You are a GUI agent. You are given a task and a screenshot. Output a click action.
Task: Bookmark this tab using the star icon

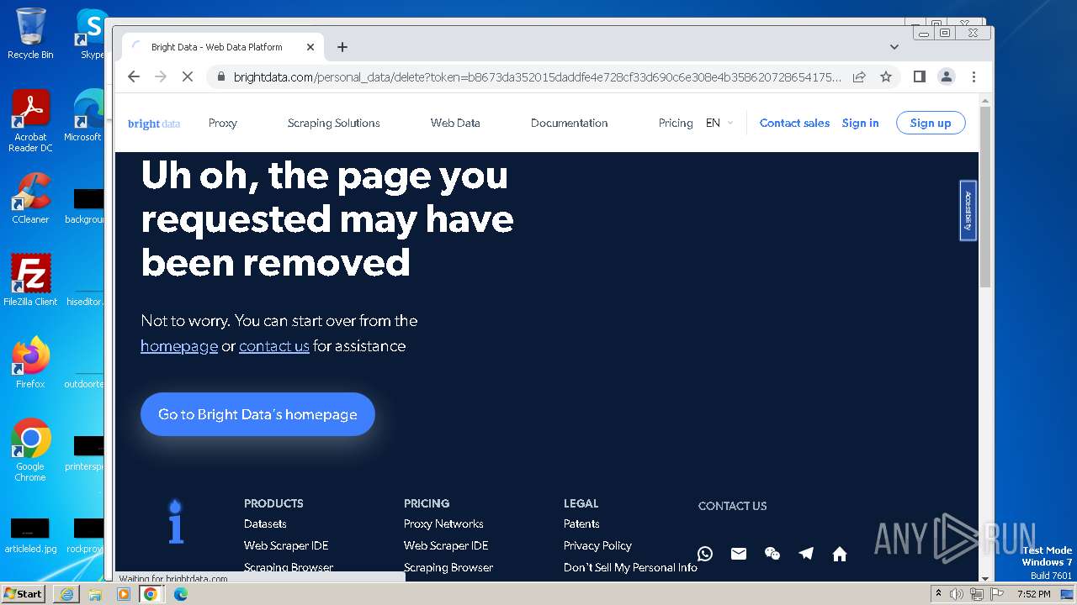tap(886, 76)
